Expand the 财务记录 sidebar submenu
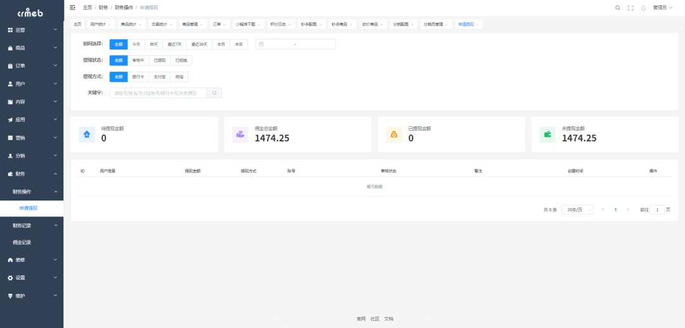The width and height of the screenshot is (685, 328). (x=32, y=225)
